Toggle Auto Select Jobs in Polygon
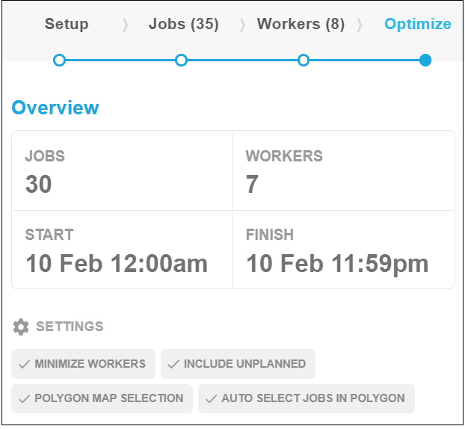 307,398
